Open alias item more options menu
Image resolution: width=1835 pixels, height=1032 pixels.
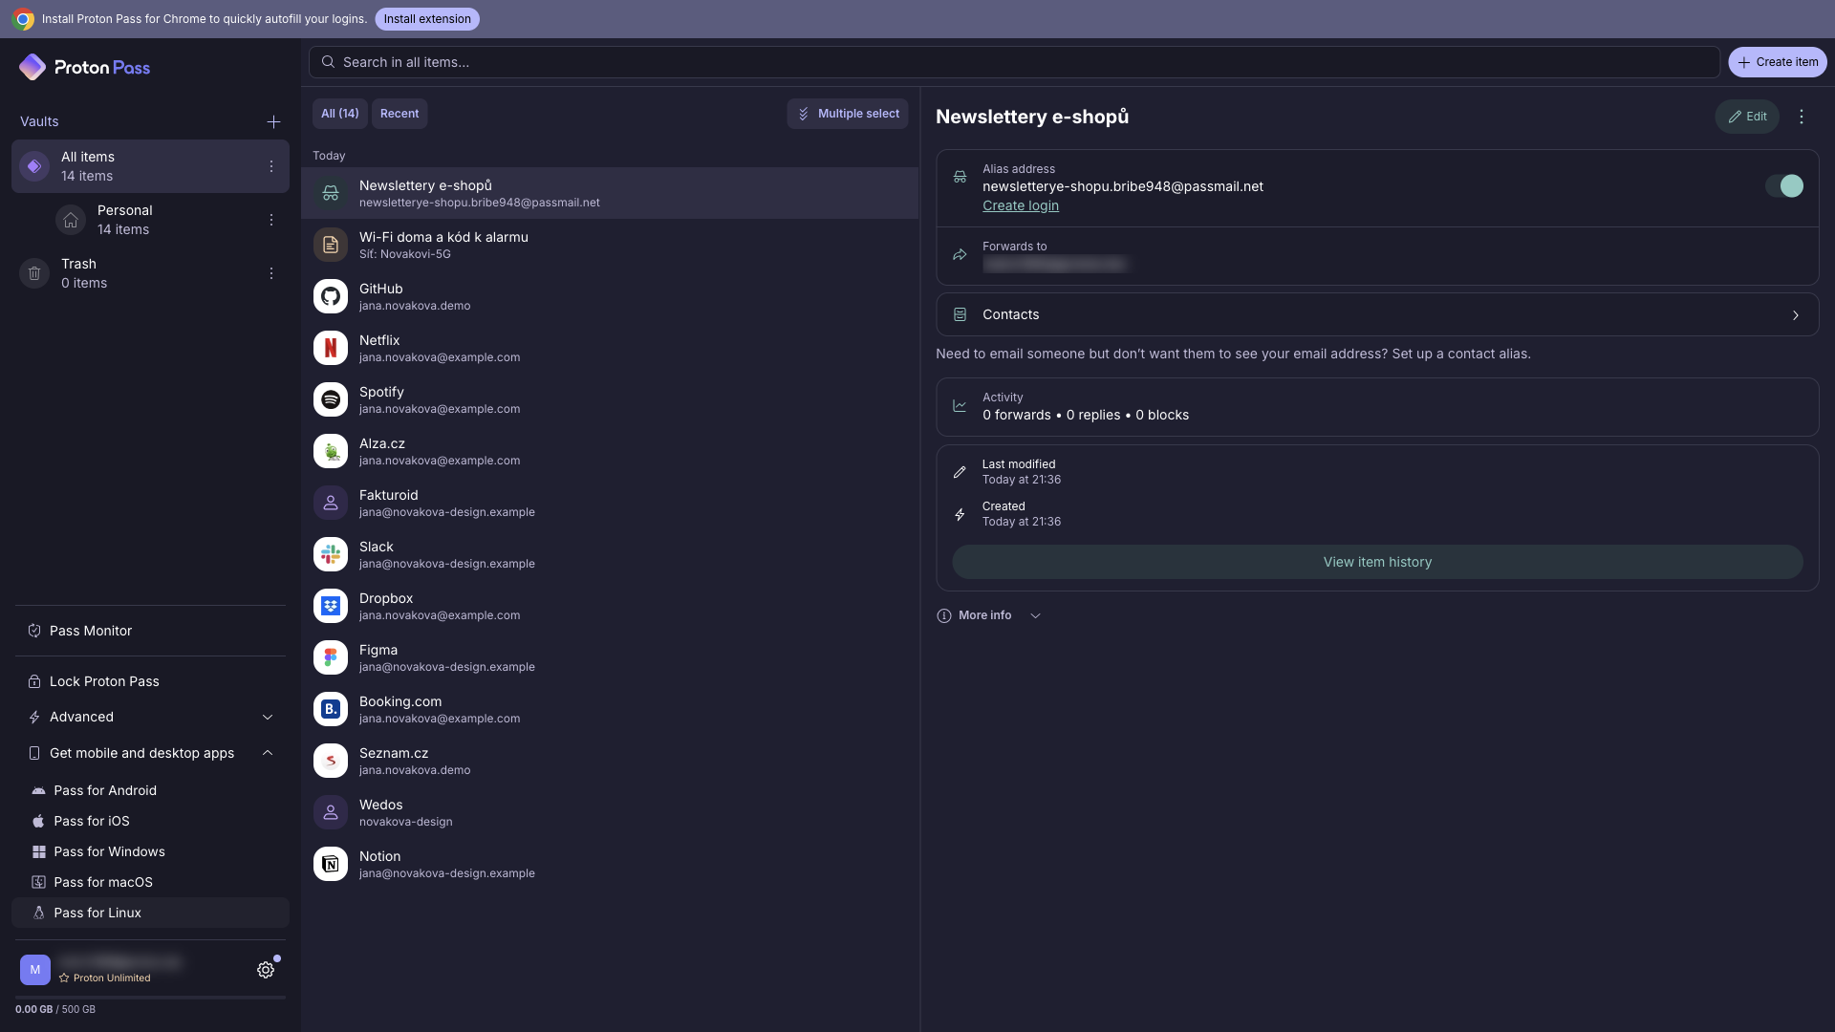coord(1802,117)
